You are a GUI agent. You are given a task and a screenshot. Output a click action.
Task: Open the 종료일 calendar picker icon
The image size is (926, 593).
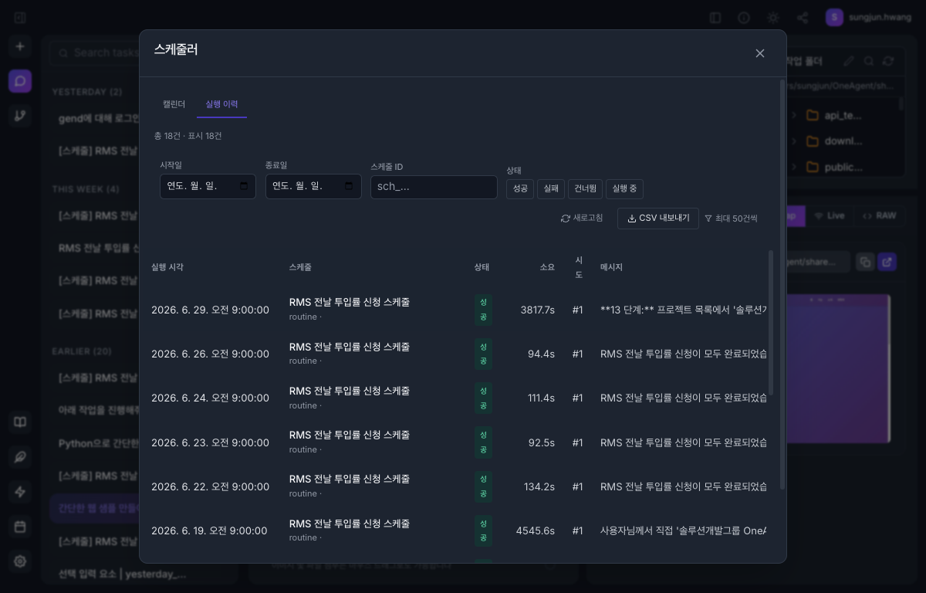point(349,186)
